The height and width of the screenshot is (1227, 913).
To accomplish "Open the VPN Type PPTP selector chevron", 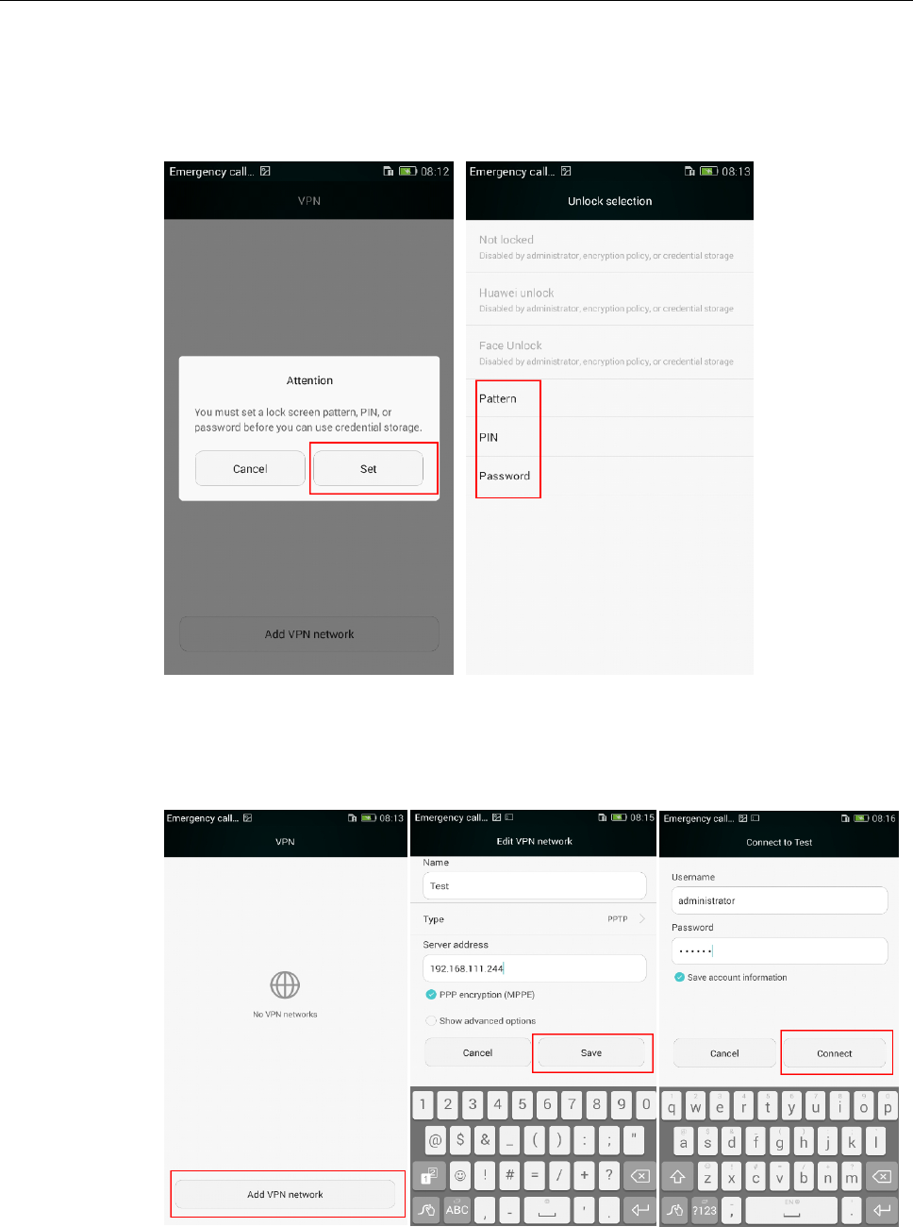I will [642, 918].
